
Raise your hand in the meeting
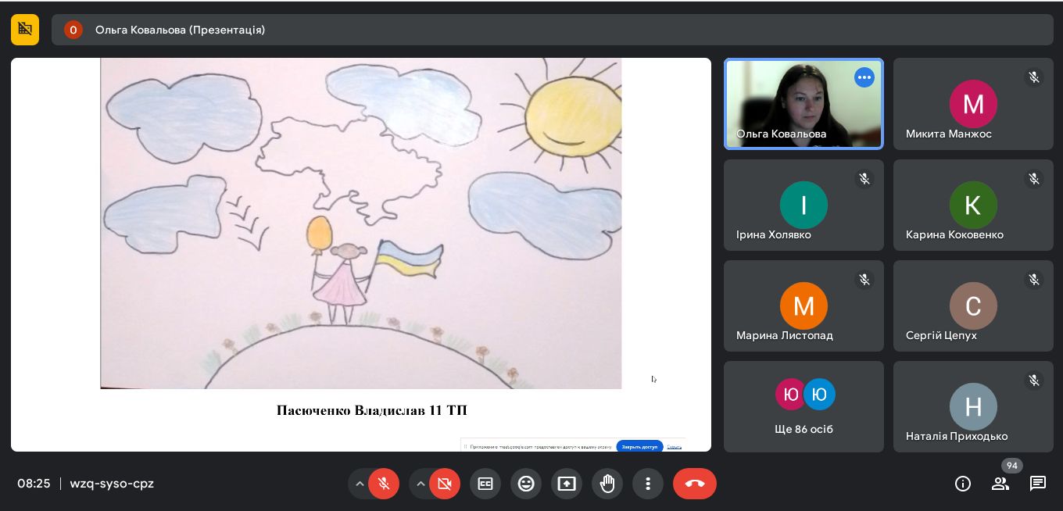(607, 484)
